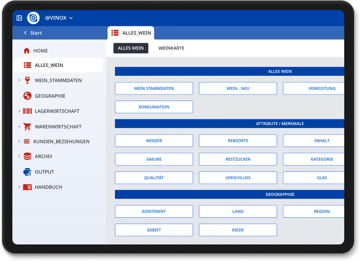Open the WEIN - NEU button
This screenshot has width=361, height=262.
click(238, 89)
